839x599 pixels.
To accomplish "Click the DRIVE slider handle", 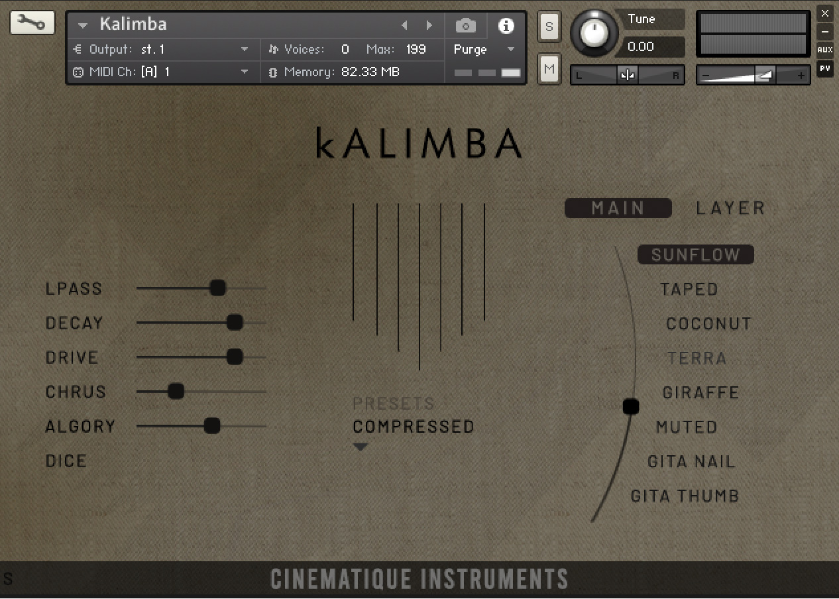I will (235, 357).
